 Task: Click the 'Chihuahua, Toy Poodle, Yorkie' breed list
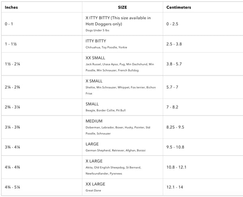pos(106,47)
